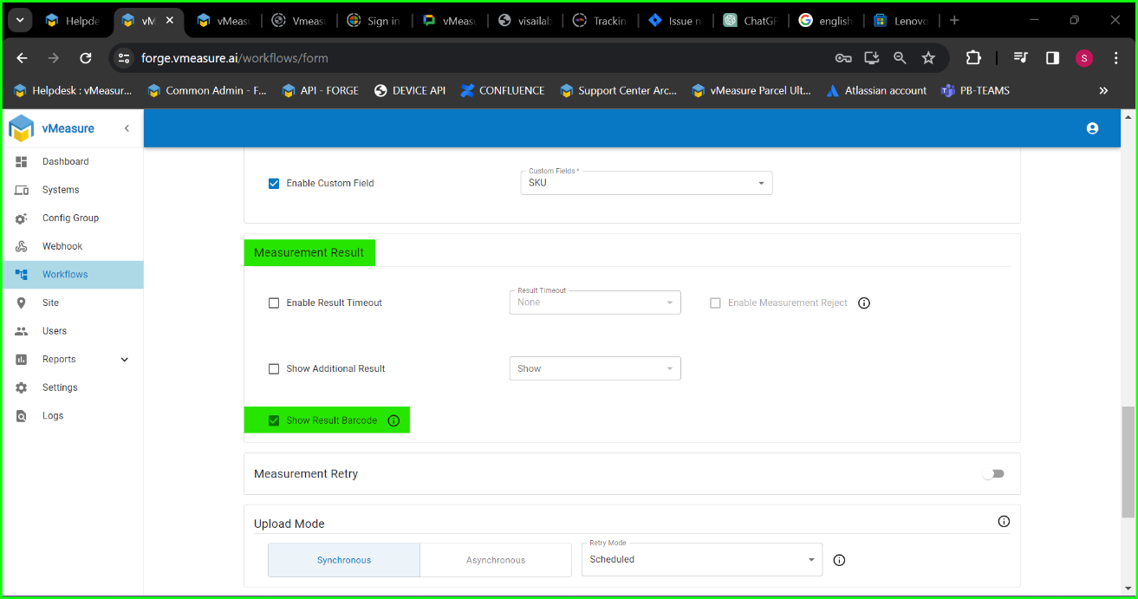Select Asynchronous upload mode
Screen dimensions: 1138x599
[496, 560]
